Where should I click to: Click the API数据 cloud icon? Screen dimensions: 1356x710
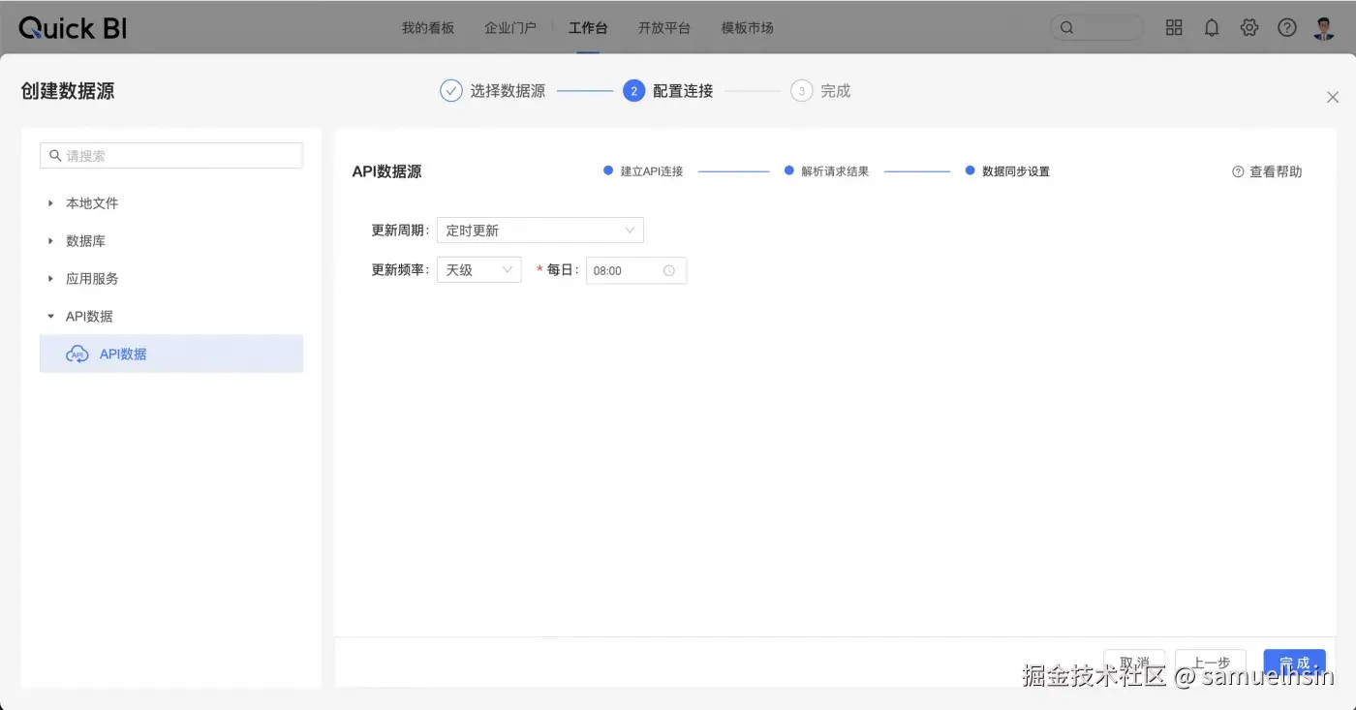[77, 355]
